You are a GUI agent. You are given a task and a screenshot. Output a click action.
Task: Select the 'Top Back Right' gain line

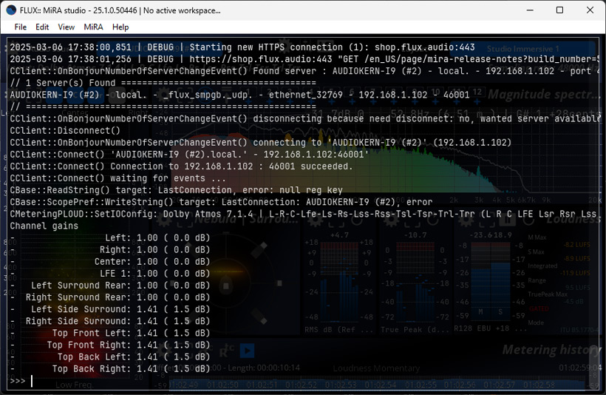coord(110,369)
